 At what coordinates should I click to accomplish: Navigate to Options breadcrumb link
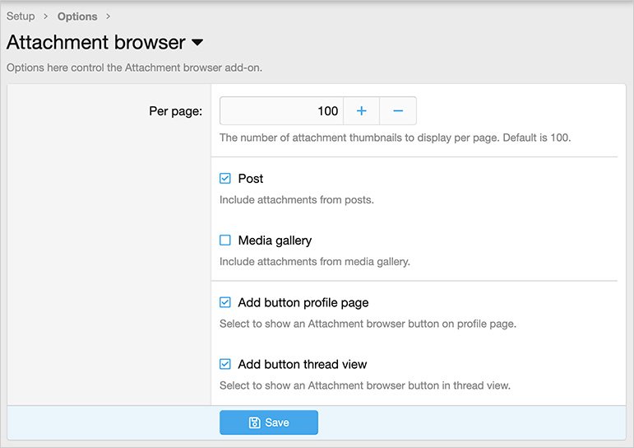click(x=77, y=16)
